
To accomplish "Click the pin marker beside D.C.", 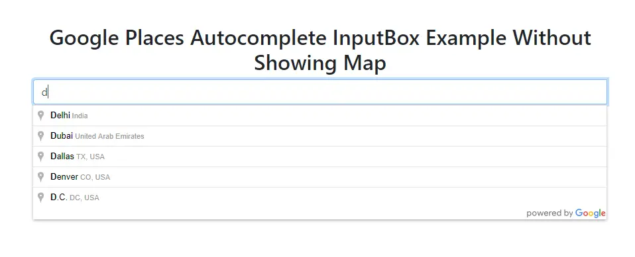I will [x=40, y=198].
